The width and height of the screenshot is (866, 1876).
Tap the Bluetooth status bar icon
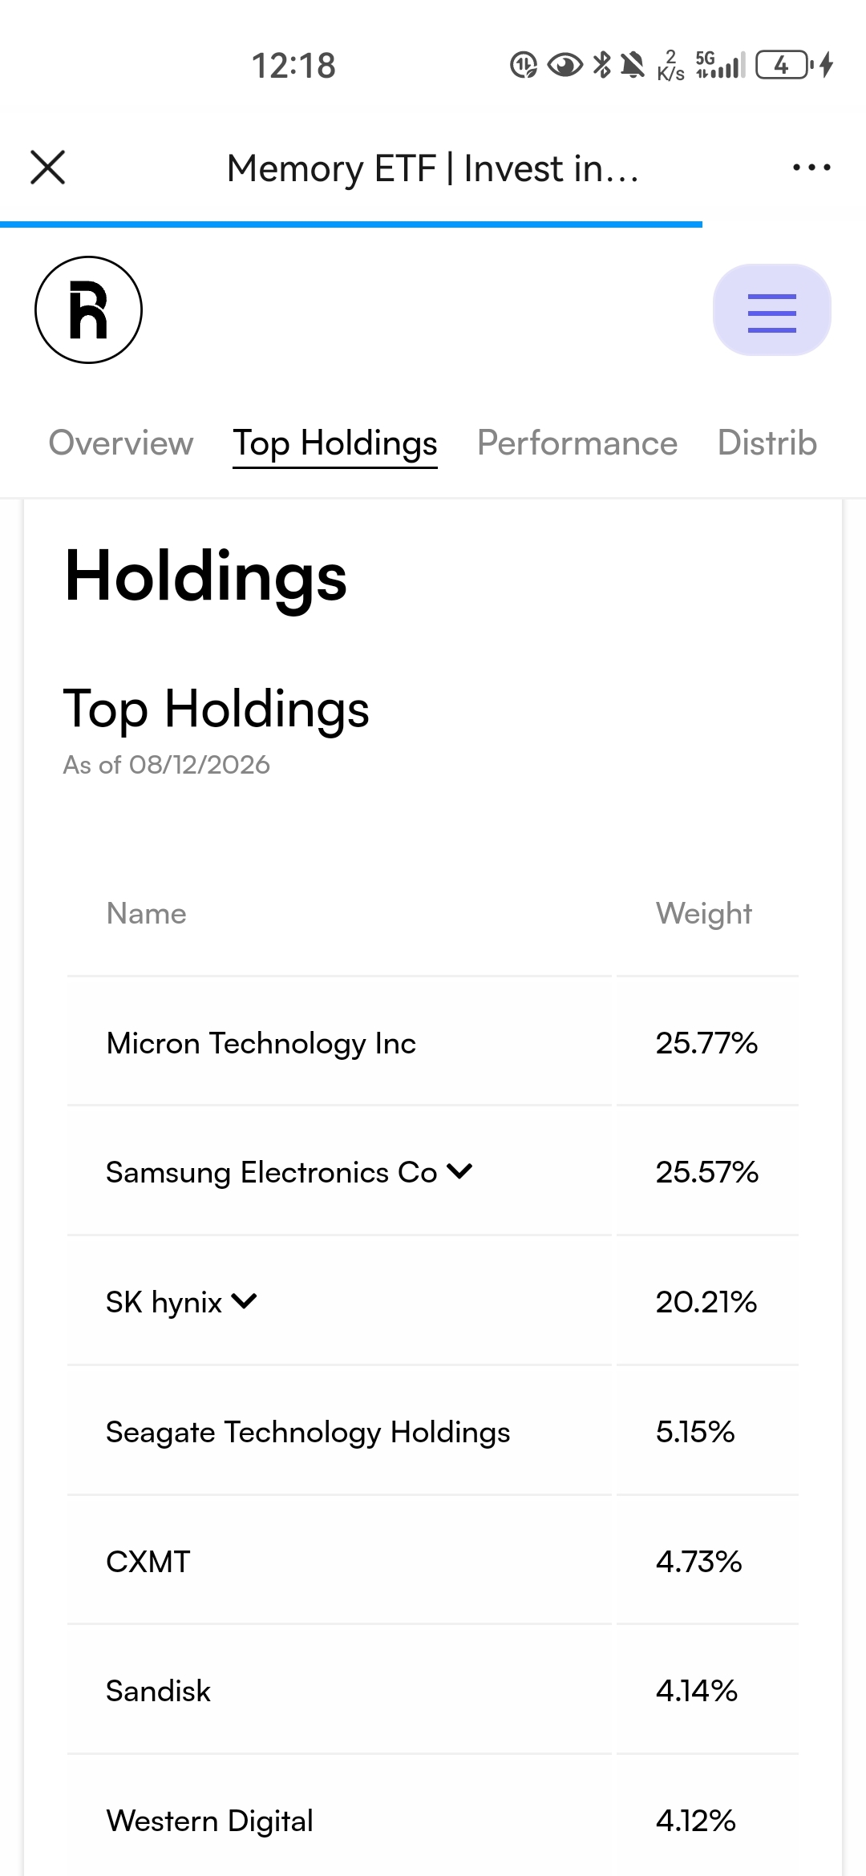coord(601,65)
